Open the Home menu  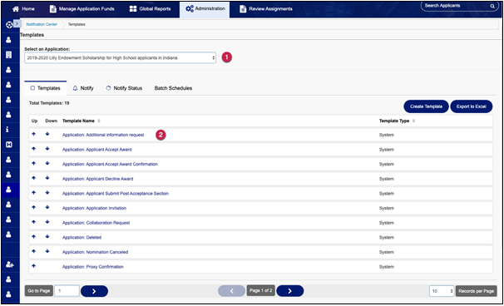(23, 9)
